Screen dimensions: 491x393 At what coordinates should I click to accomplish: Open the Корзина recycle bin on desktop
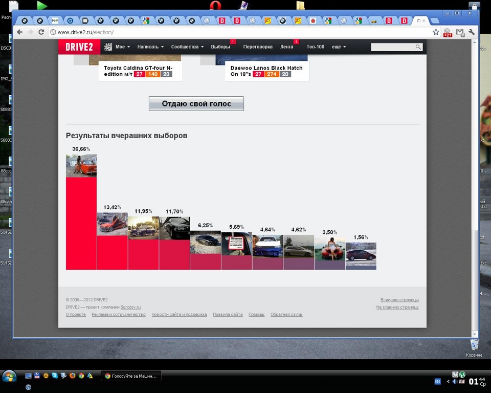click(x=474, y=347)
